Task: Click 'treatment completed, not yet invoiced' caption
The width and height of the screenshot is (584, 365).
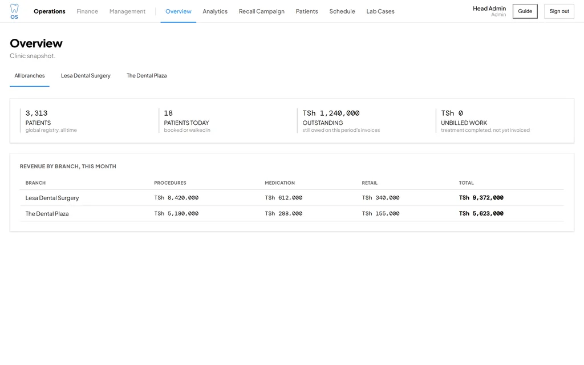Action: pyautogui.click(x=485, y=130)
